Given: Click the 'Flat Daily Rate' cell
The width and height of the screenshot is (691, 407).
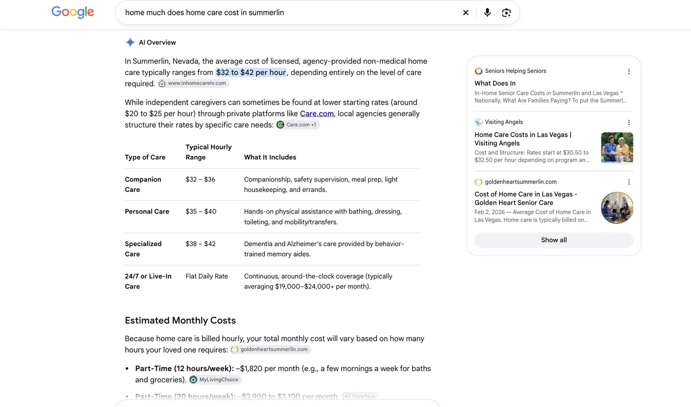Looking at the screenshot, I should pos(207,276).
